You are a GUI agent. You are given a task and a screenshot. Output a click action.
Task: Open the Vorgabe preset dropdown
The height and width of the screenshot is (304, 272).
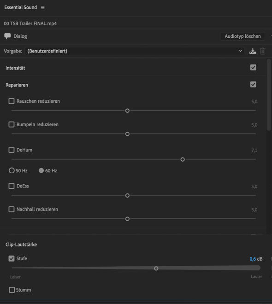click(x=135, y=51)
